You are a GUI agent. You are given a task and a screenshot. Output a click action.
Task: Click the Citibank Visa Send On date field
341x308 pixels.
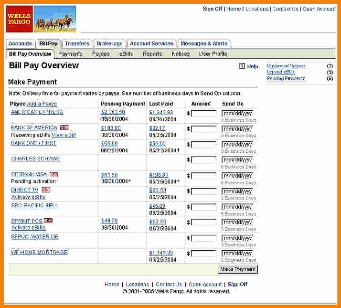[x=237, y=176]
